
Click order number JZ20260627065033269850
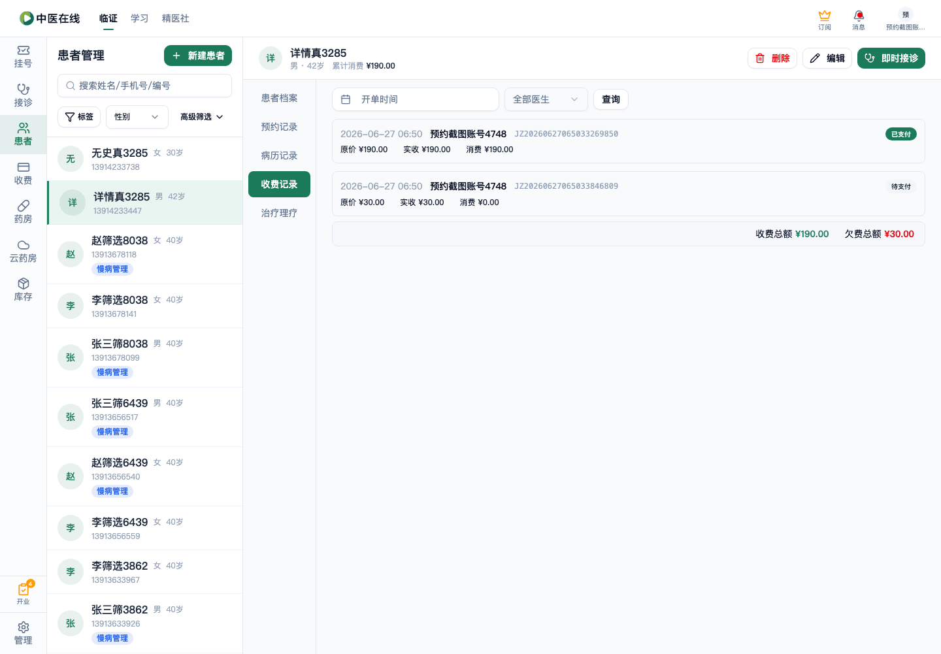tap(566, 134)
